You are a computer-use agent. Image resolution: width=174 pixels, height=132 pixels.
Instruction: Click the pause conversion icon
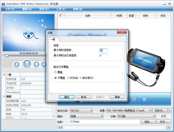click(x=134, y=99)
